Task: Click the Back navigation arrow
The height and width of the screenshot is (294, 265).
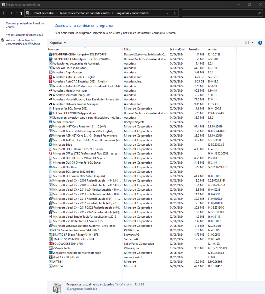Action: (4, 13)
